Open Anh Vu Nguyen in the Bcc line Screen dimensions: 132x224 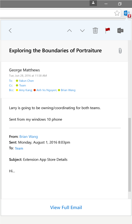47,90
